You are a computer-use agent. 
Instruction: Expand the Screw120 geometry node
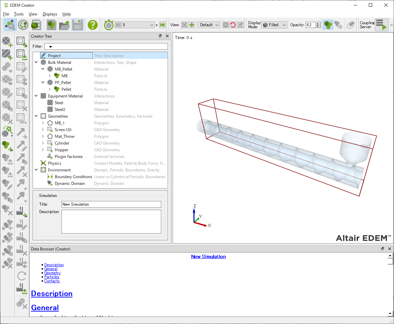(43, 129)
